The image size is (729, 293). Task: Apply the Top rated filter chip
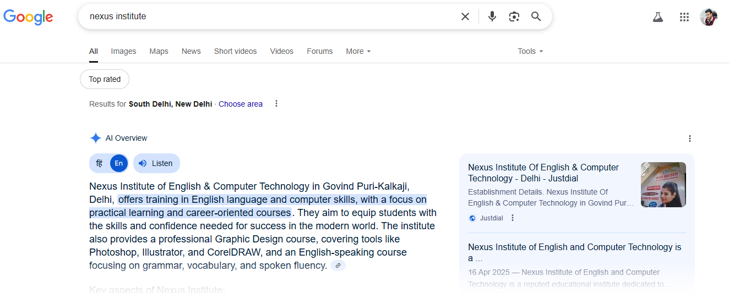(105, 79)
